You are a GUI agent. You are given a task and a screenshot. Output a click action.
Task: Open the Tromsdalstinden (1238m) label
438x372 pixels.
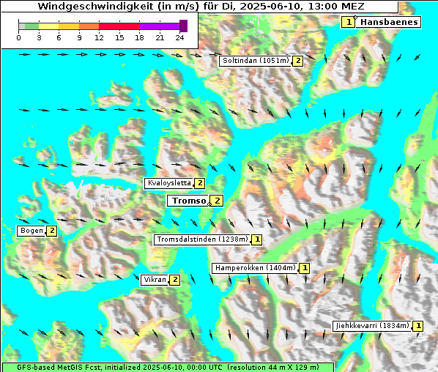(201, 239)
